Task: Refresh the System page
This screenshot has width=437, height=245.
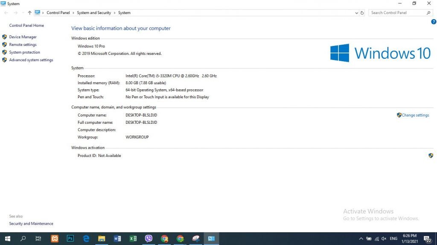Action: [362, 13]
